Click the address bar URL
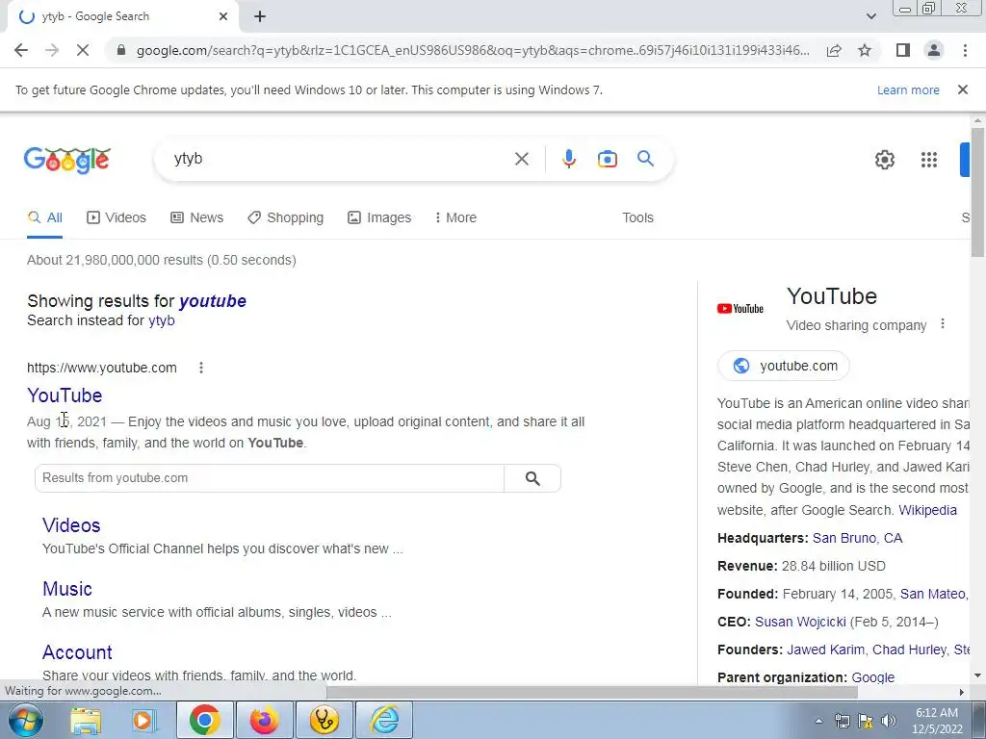The image size is (986, 739). 472,50
